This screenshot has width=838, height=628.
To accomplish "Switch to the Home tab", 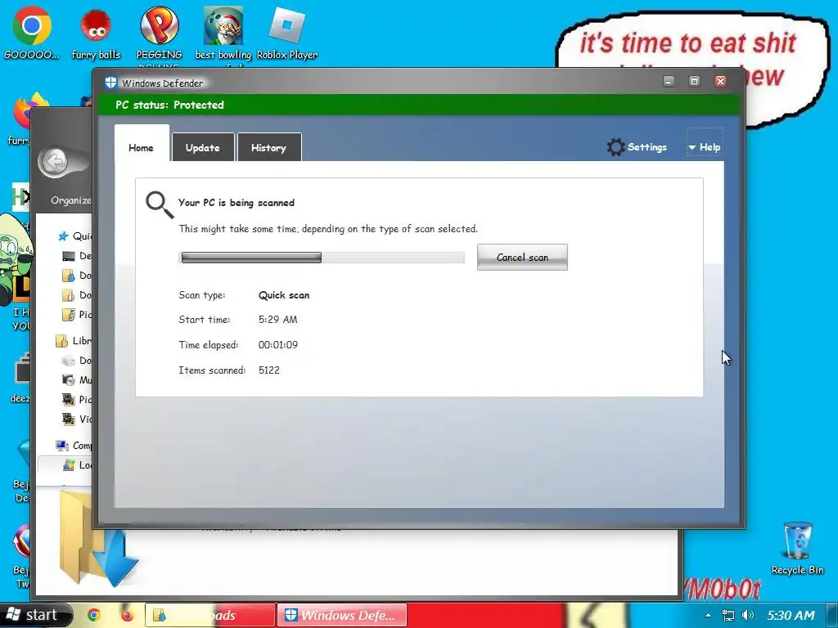I will coord(141,148).
